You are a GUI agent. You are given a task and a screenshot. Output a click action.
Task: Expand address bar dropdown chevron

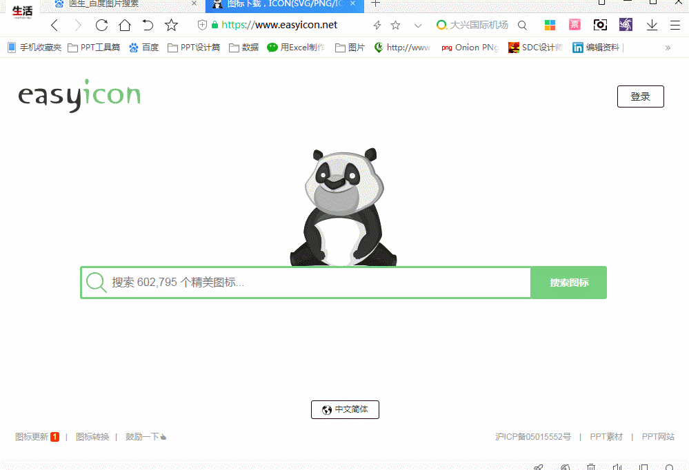point(417,25)
